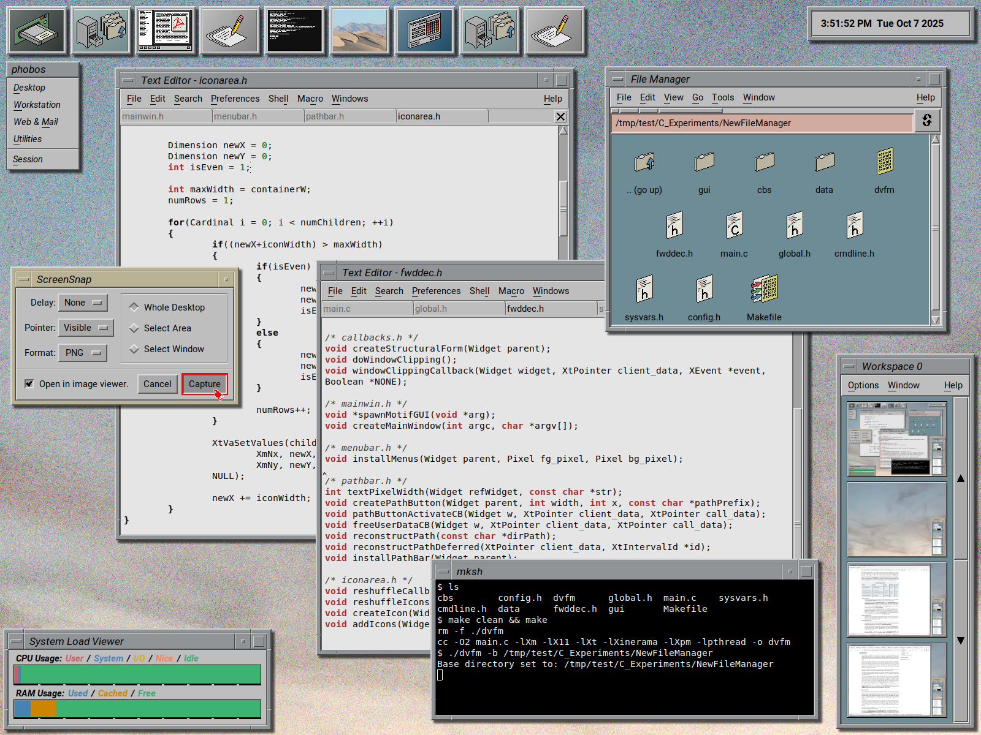This screenshot has height=735, width=981.
Task: Click the reload button beside the path field
Action: point(927,121)
